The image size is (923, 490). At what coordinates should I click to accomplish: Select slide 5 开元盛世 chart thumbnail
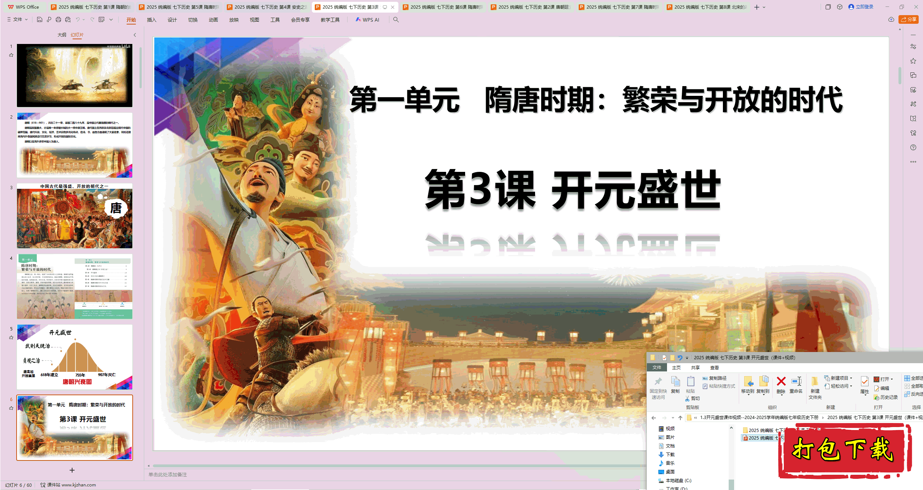pyautogui.click(x=75, y=357)
